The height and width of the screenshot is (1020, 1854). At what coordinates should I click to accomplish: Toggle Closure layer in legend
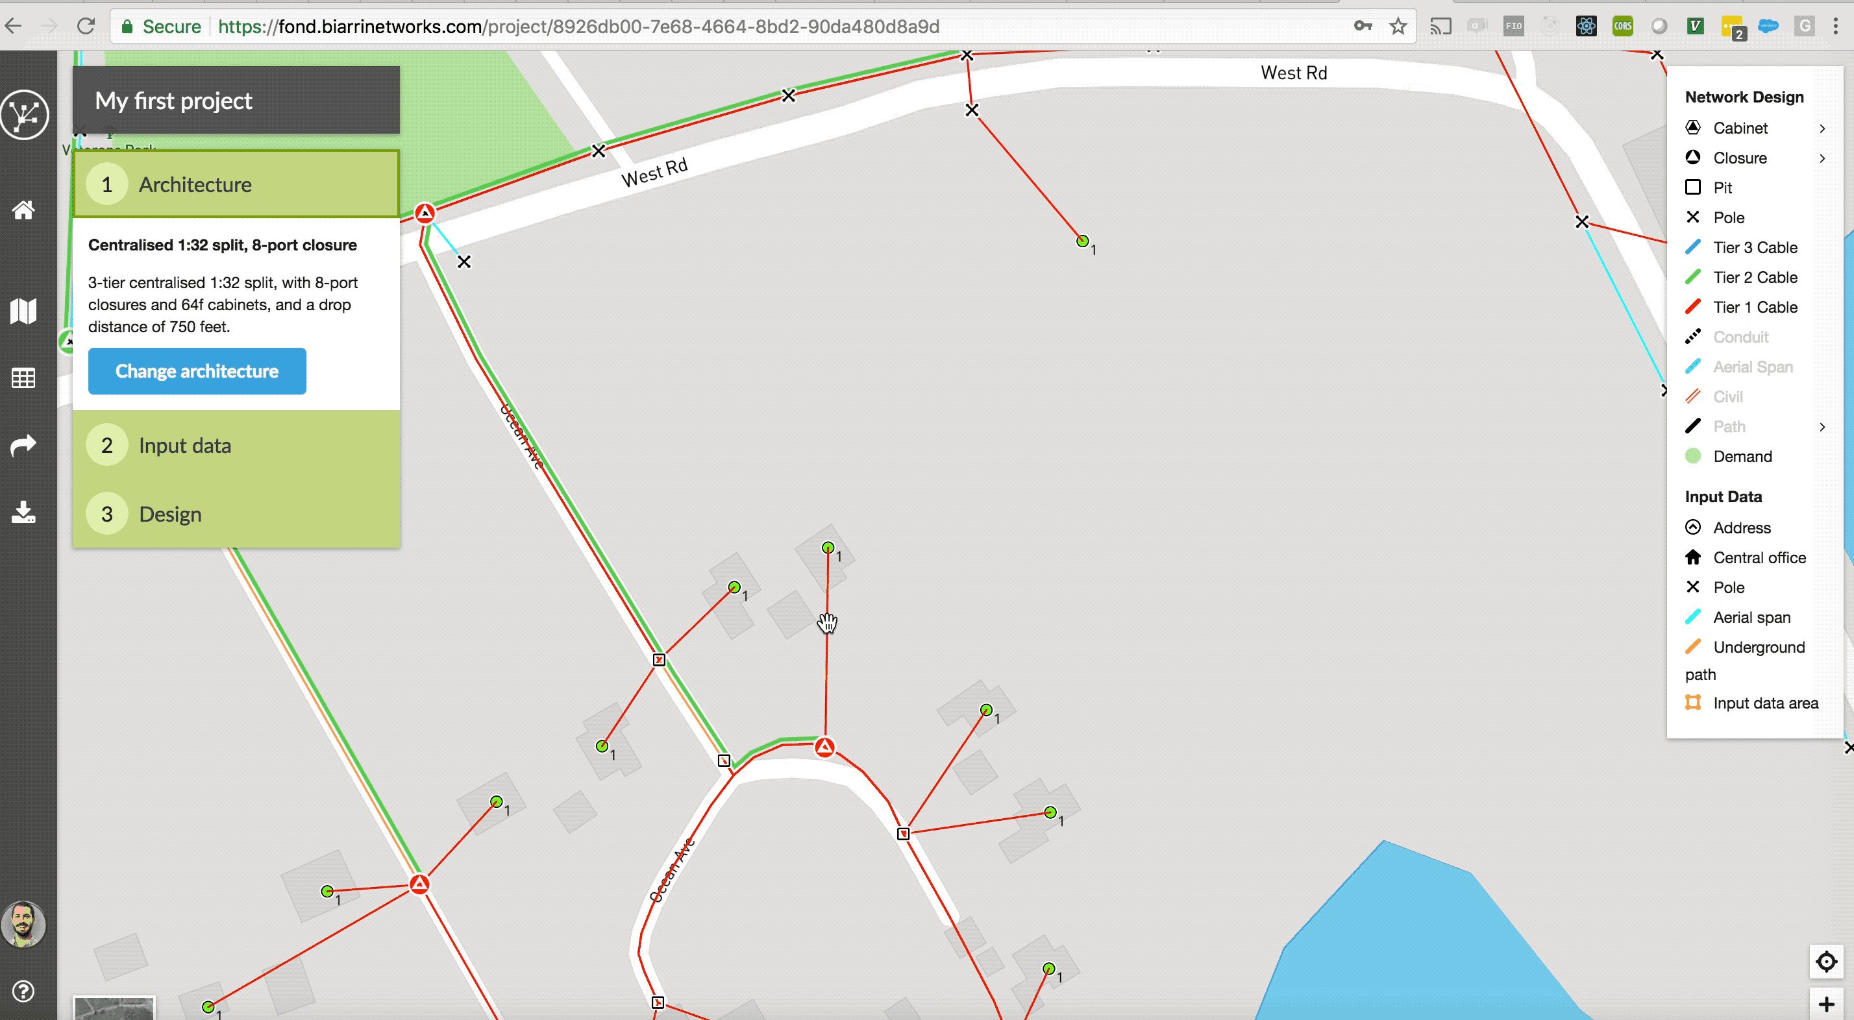1740,158
